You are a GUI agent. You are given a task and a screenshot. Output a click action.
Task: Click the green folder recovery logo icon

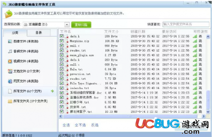(8, 14)
